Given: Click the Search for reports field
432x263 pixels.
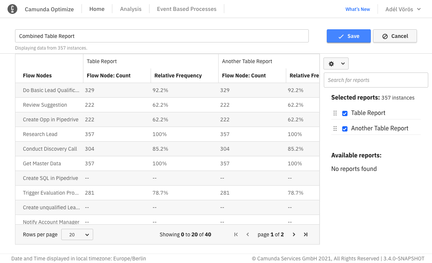Looking at the screenshot, I should 376,80.
